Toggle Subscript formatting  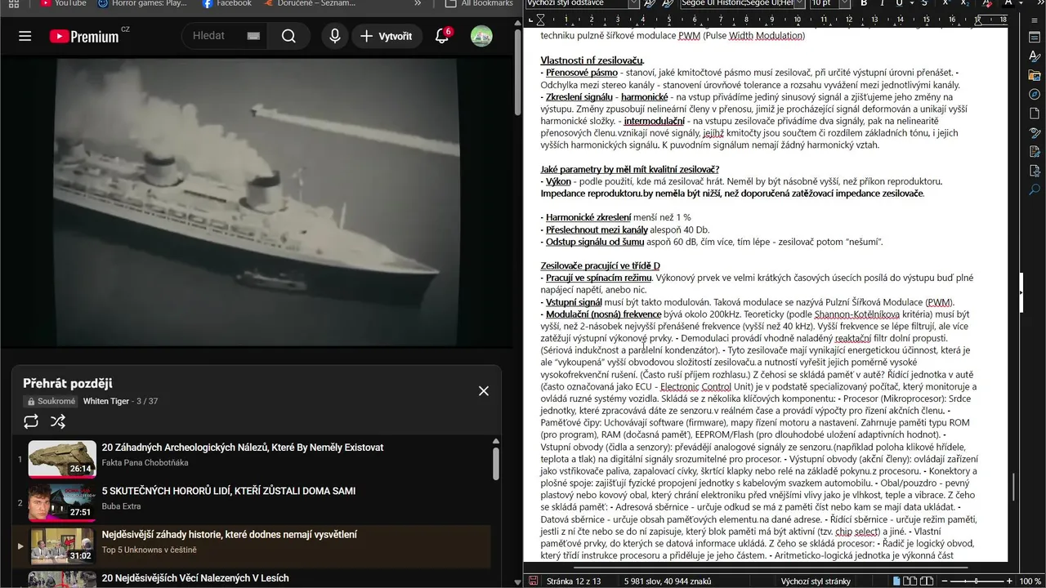click(964, 3)
